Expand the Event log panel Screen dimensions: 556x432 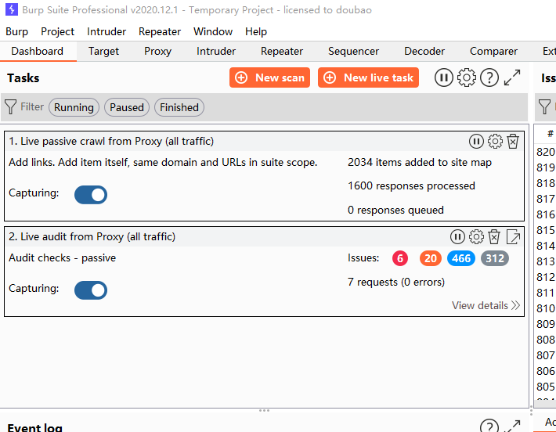coord(512,427)
